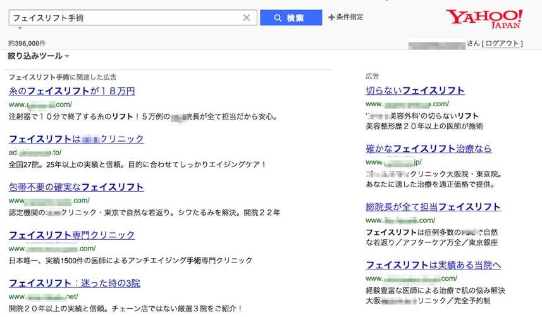The height and width of the screenshot is (317, 542).
Task: Expand the suggestion arrow under search box
Action: coord(20,28)
